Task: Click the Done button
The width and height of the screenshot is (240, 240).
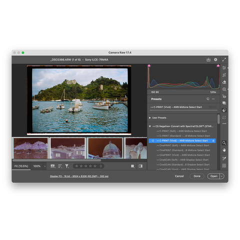Action: [x=197, y=176]
